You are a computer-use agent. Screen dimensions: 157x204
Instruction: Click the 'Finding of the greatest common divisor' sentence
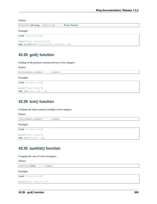[47, 62]
